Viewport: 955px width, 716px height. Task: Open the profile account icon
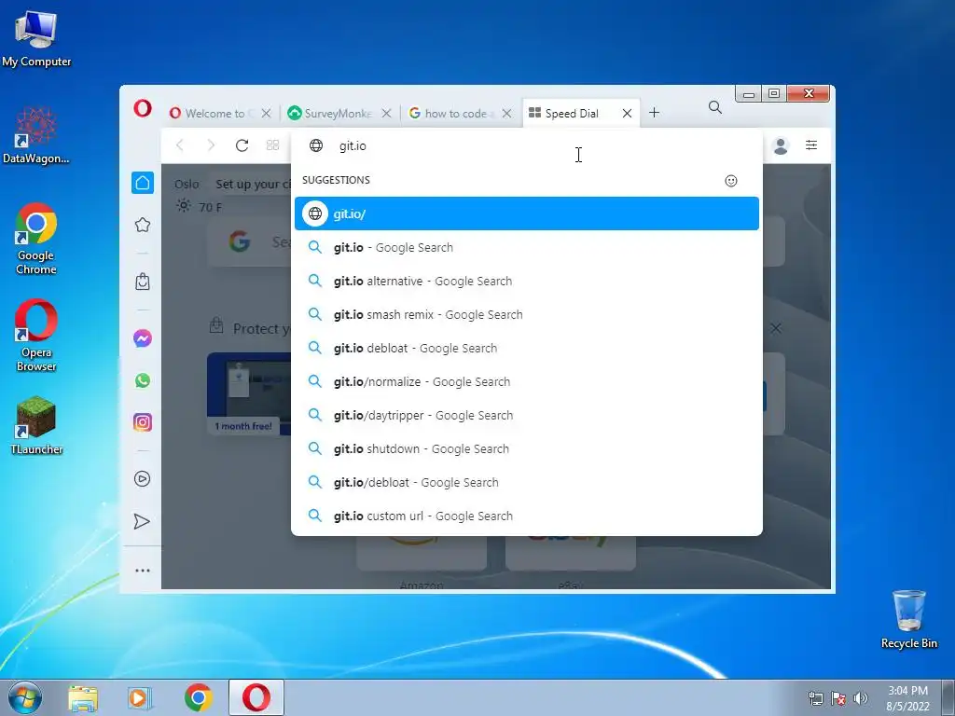click(x=781, y=145)
